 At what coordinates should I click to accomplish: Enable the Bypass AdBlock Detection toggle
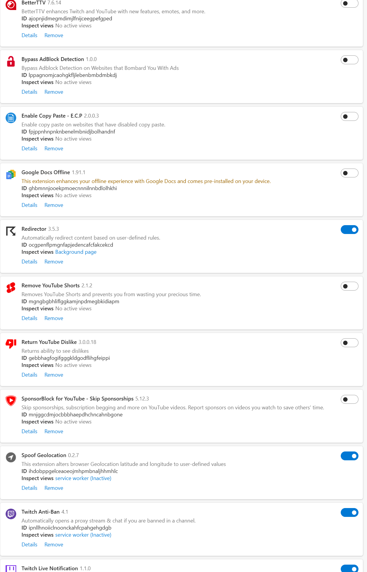(x=349, y=60)
